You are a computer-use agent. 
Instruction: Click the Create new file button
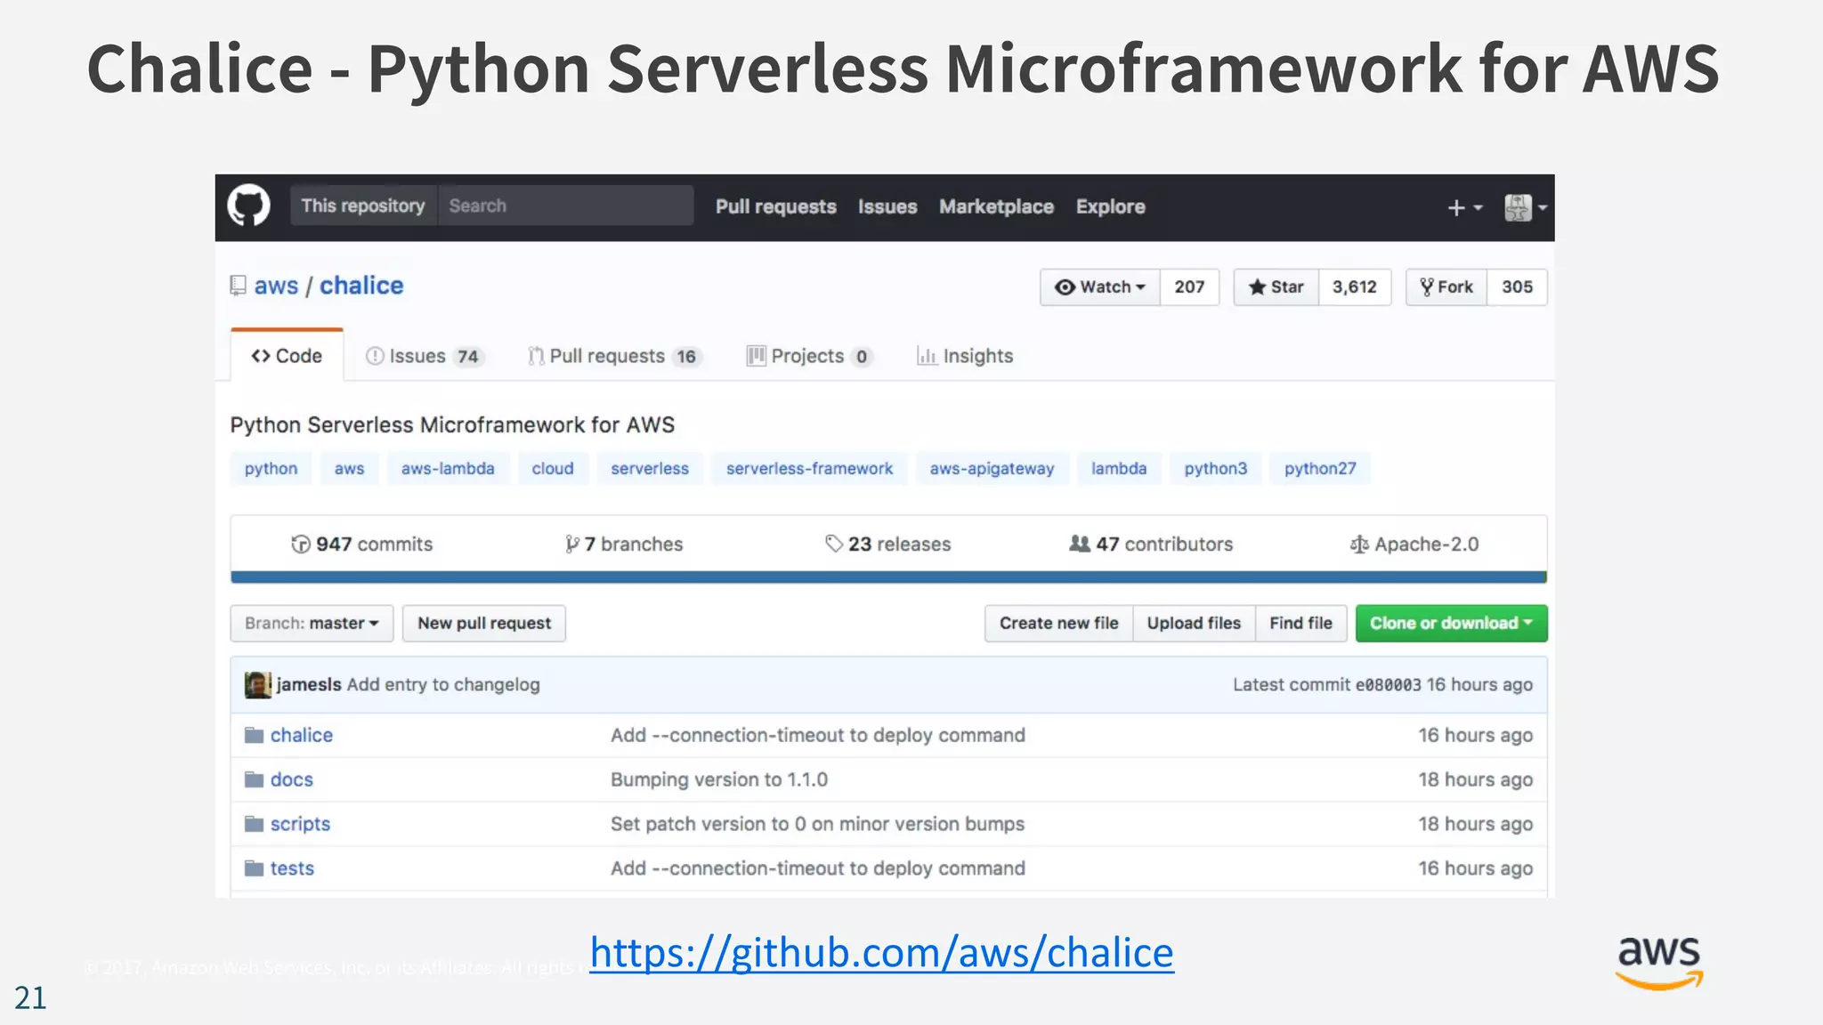1059,623
